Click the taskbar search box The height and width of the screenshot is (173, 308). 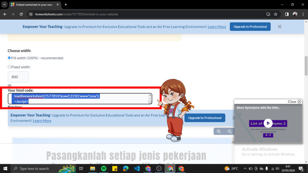pyautogui.click(x=43, y=169)
